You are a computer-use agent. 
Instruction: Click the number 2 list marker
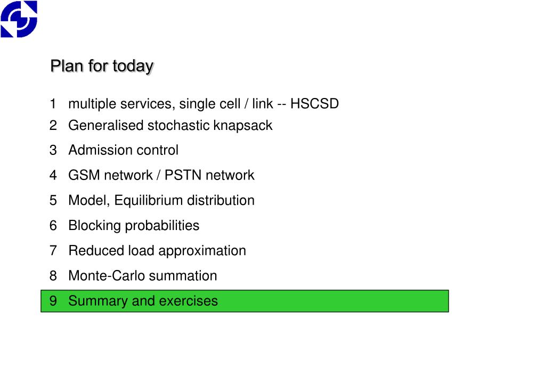click(x=53, y=126)
